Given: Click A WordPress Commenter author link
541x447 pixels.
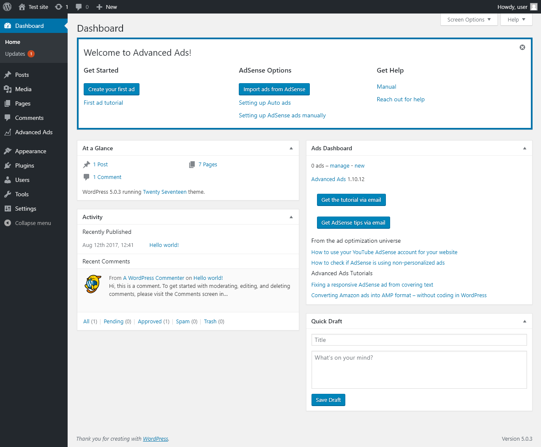Looking at the screenshot, I should [153, 278].
